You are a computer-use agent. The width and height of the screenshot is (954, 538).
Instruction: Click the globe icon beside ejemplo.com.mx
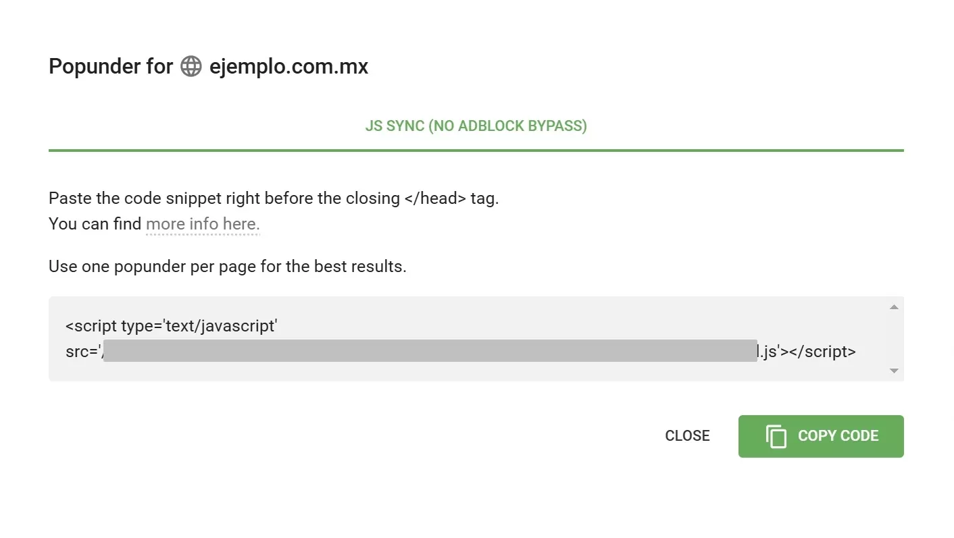(191, 67)
